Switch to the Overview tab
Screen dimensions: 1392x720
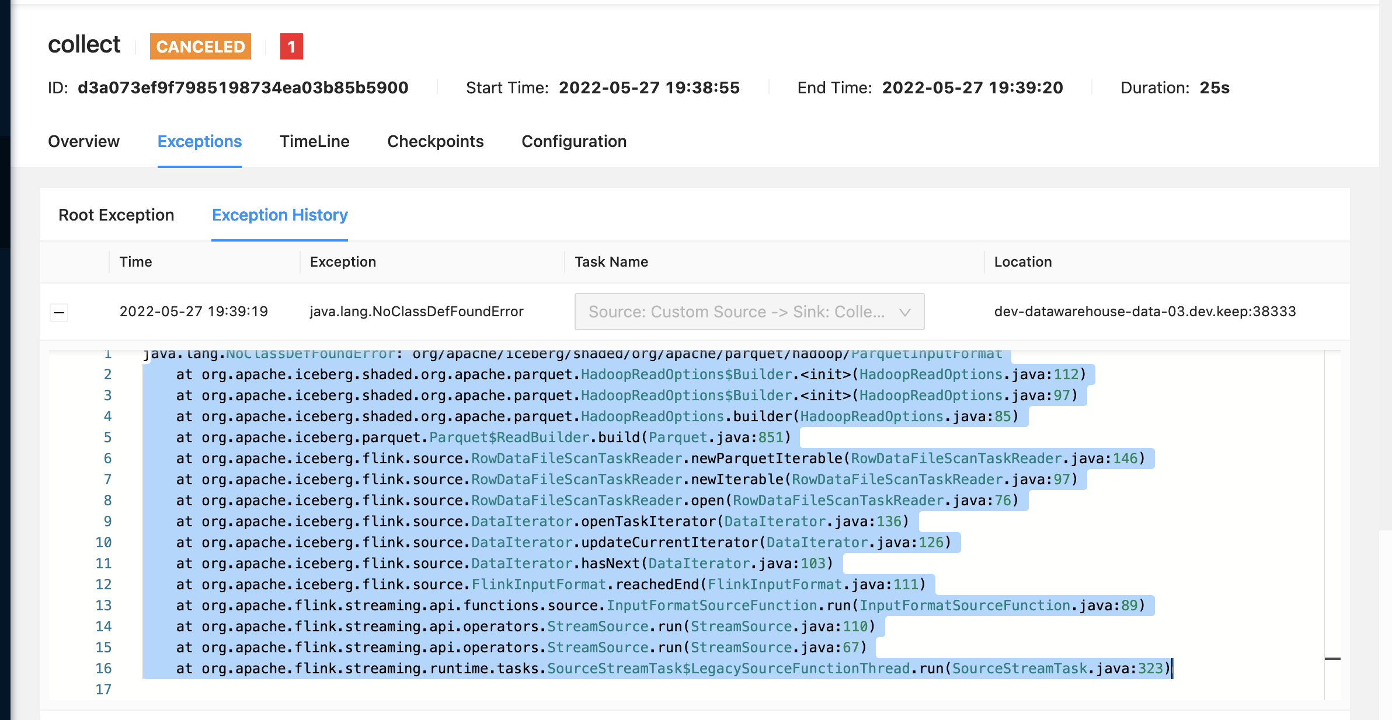(x=84, y=141)
